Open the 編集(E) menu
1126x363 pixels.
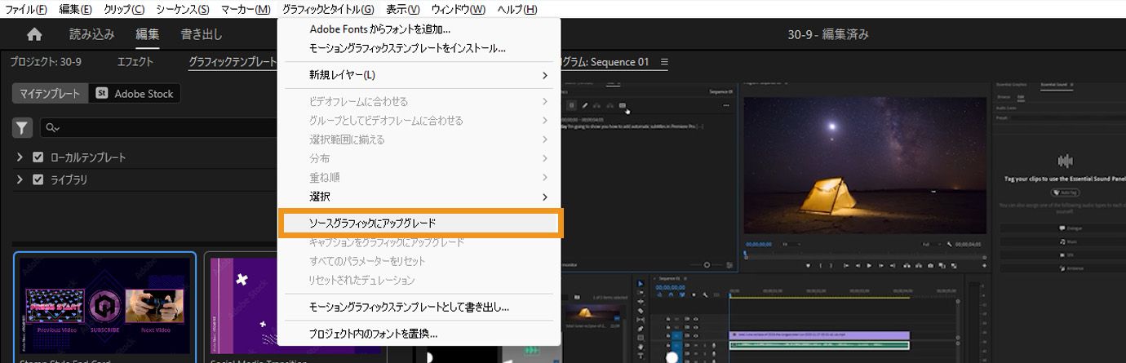tap(76, 9)
